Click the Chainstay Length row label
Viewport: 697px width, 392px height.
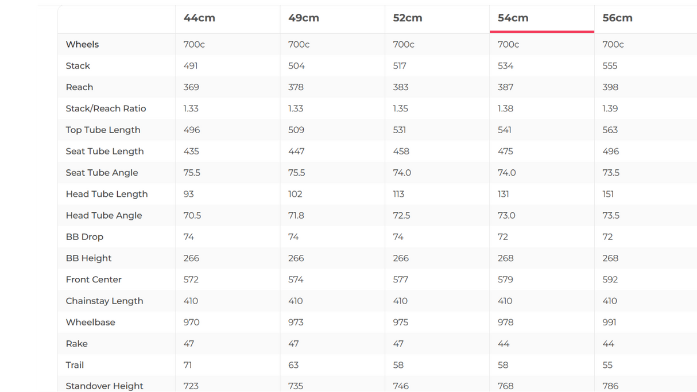pos(104,301)
